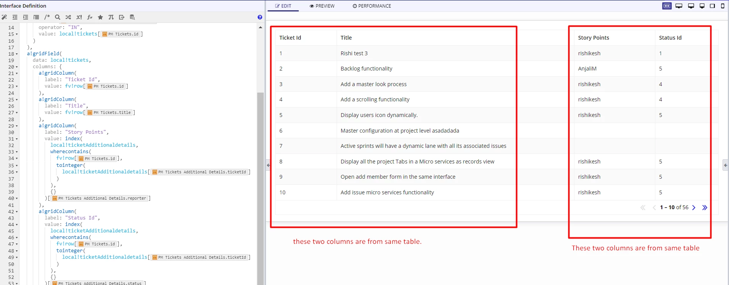Click the pi symbol toolbar icon
Screen dimensions: 729x285
(x=111, y=17)
